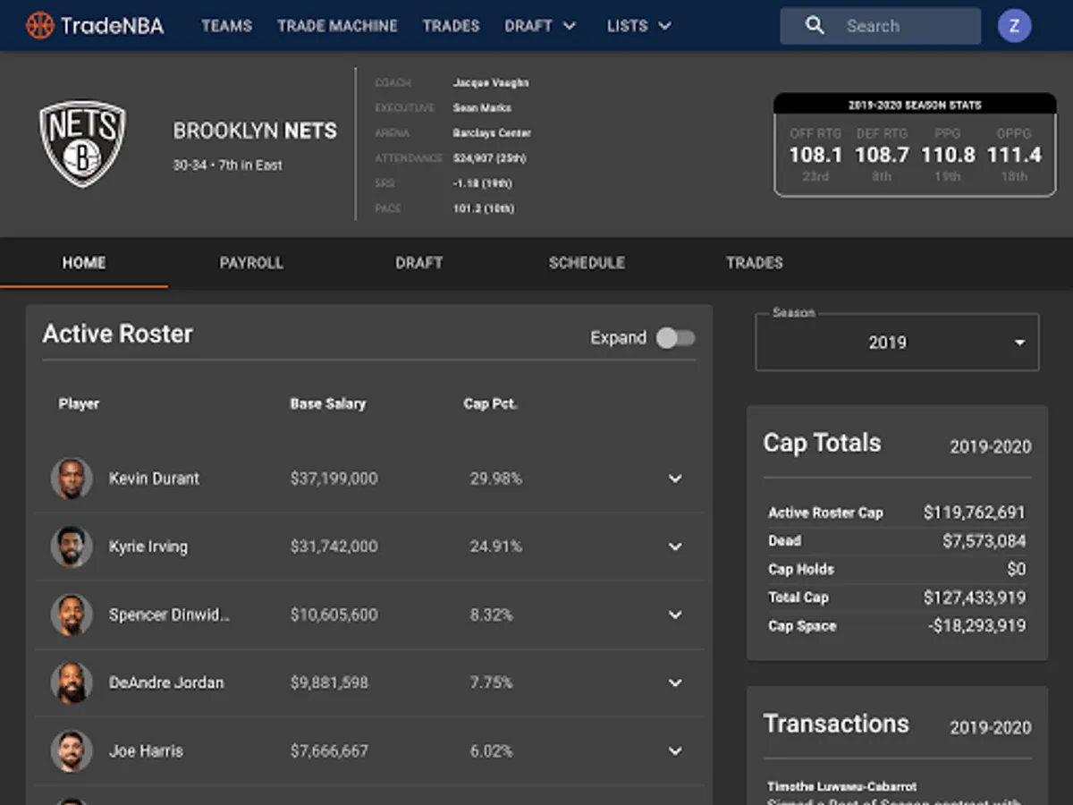Click Spencer Dinwiddie's $10,605,600 salary

click(x=334, y=614)
